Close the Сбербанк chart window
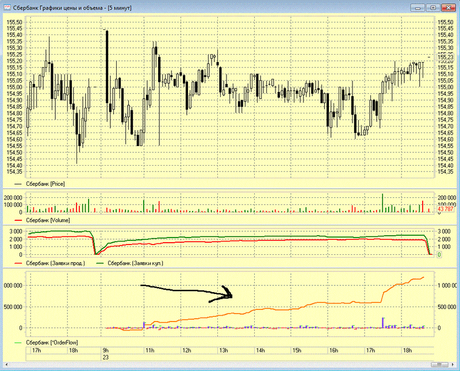This screenshot has height=371, width=460. pos(448,7)
